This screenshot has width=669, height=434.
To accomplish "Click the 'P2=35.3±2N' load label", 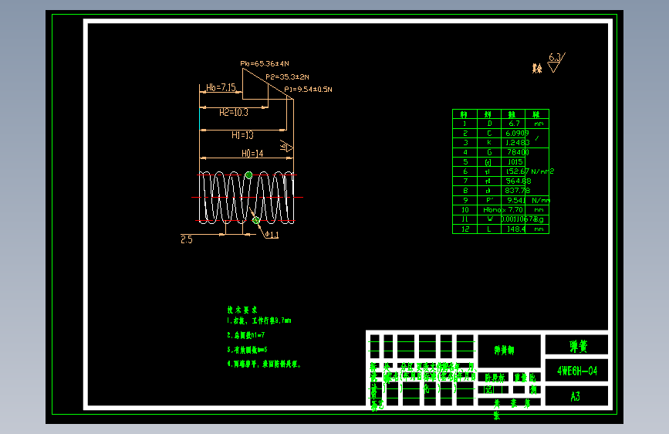I will [x=287, y=77].
